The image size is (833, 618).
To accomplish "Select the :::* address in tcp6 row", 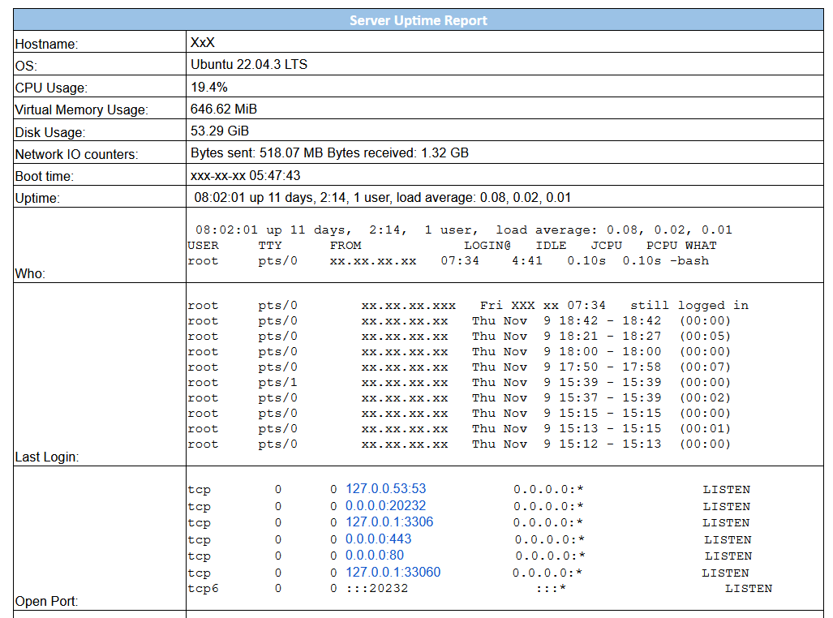I will tap(552, 589).
